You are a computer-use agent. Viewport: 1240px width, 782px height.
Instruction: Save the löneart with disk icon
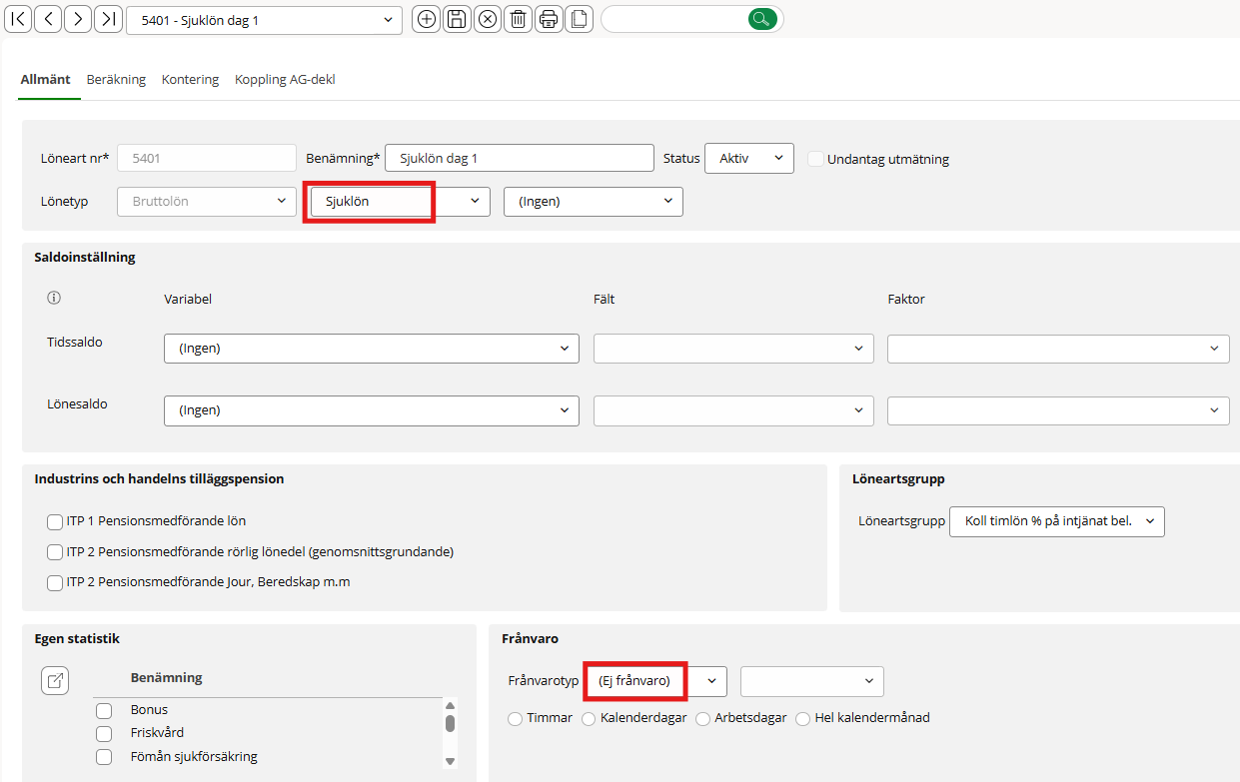457,19
